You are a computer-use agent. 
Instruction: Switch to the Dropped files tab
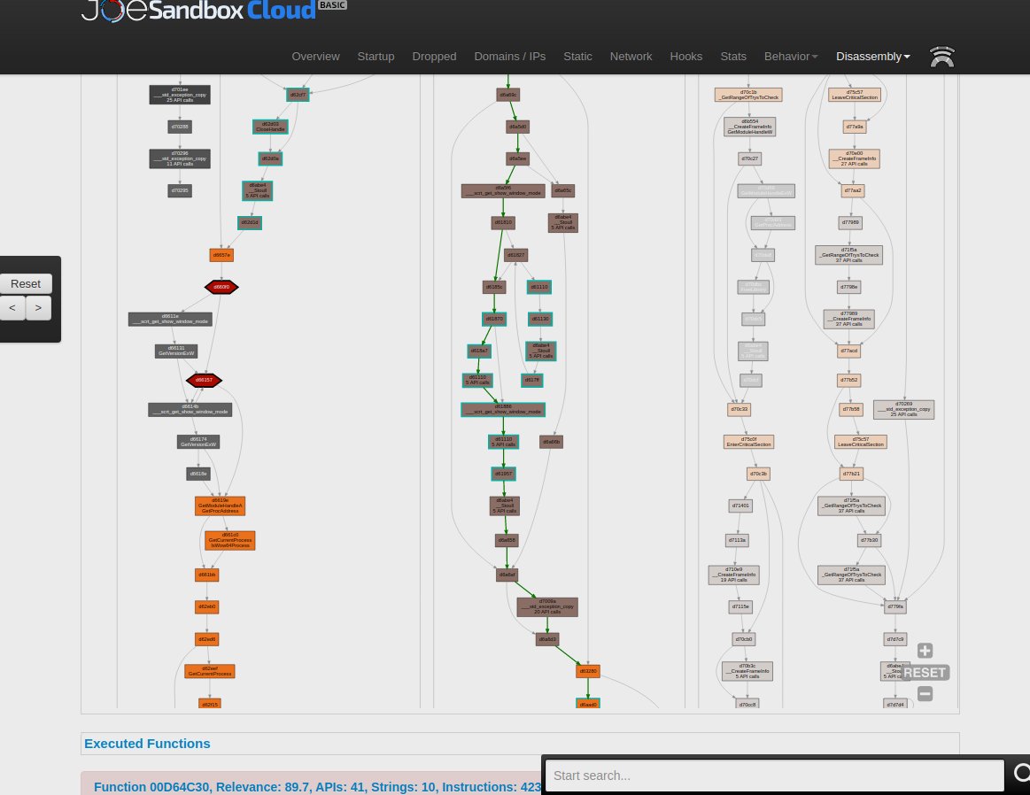[434, 56]
